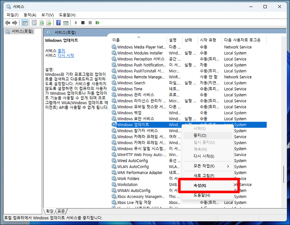Select the Windows 라이선스 관리자 row
This screenshot has width=290, height=225.
(189, 101)
